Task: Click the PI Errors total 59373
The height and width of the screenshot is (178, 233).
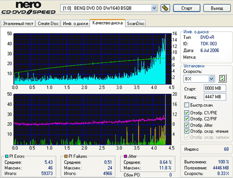Action: [47, 173]
